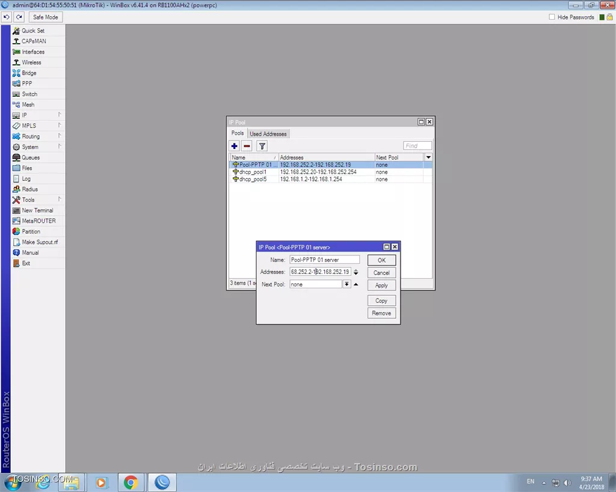Remove selected pool with minus icon
This screenshot has height=492, width=616.
coord(247,147)
